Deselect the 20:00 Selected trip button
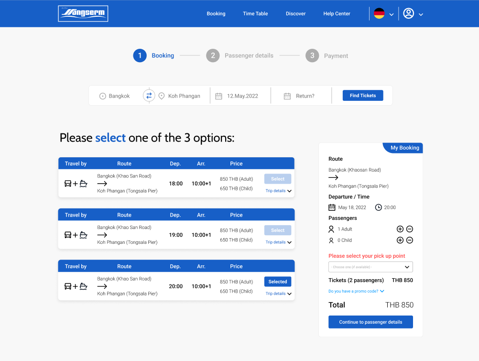 coord(278,282)
